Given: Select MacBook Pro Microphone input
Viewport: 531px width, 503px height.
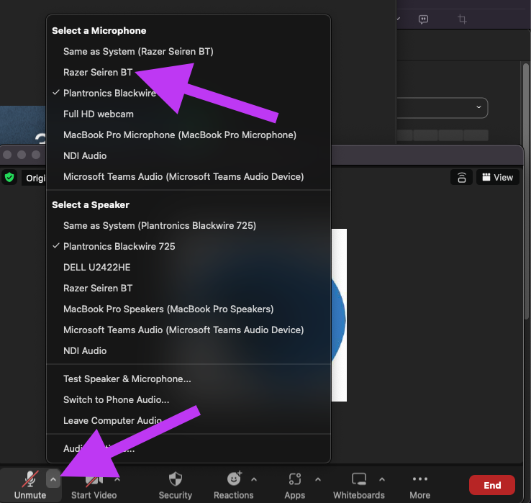Looking at the screenshot, I should coord(189,135).
